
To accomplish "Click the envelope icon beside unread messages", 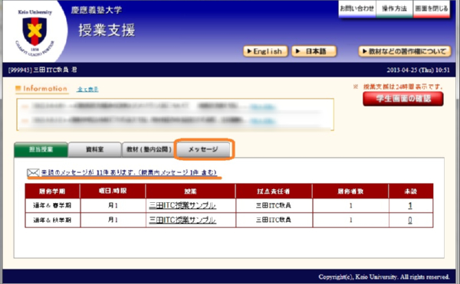I will [33, 173].
